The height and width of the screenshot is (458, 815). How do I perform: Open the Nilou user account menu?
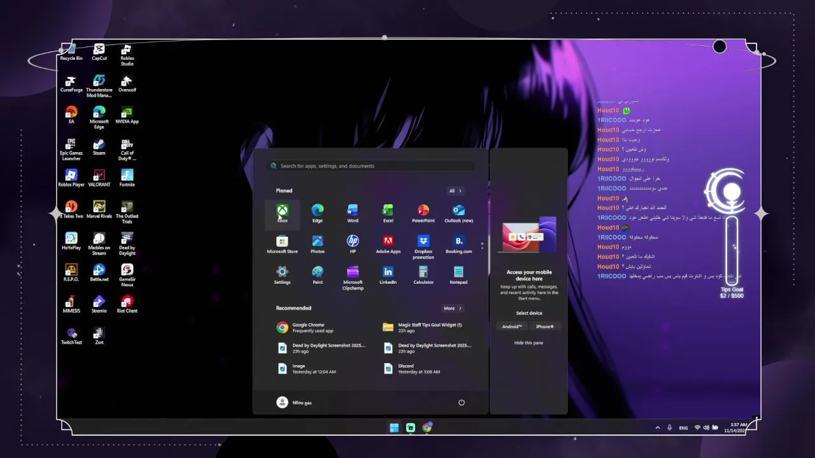pos(294,403)
